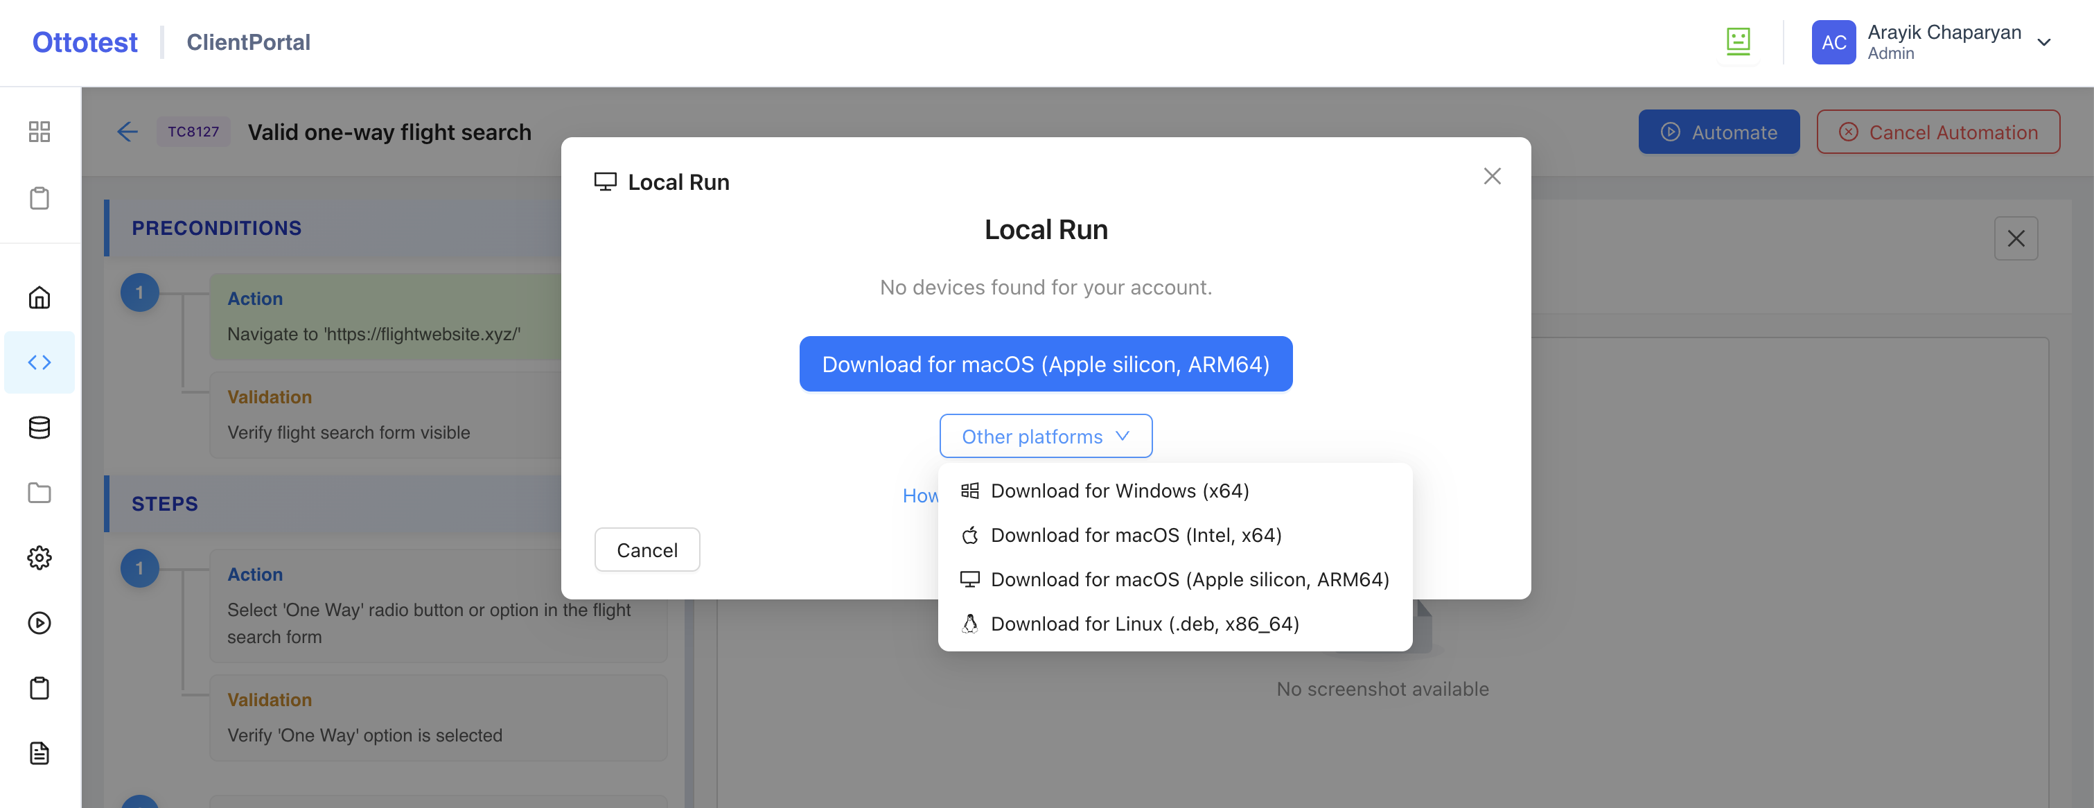The width and height of the screenshot is (2094, 808).
Task: Click the green robot face icon
Action: click(x=1737, y=41)
